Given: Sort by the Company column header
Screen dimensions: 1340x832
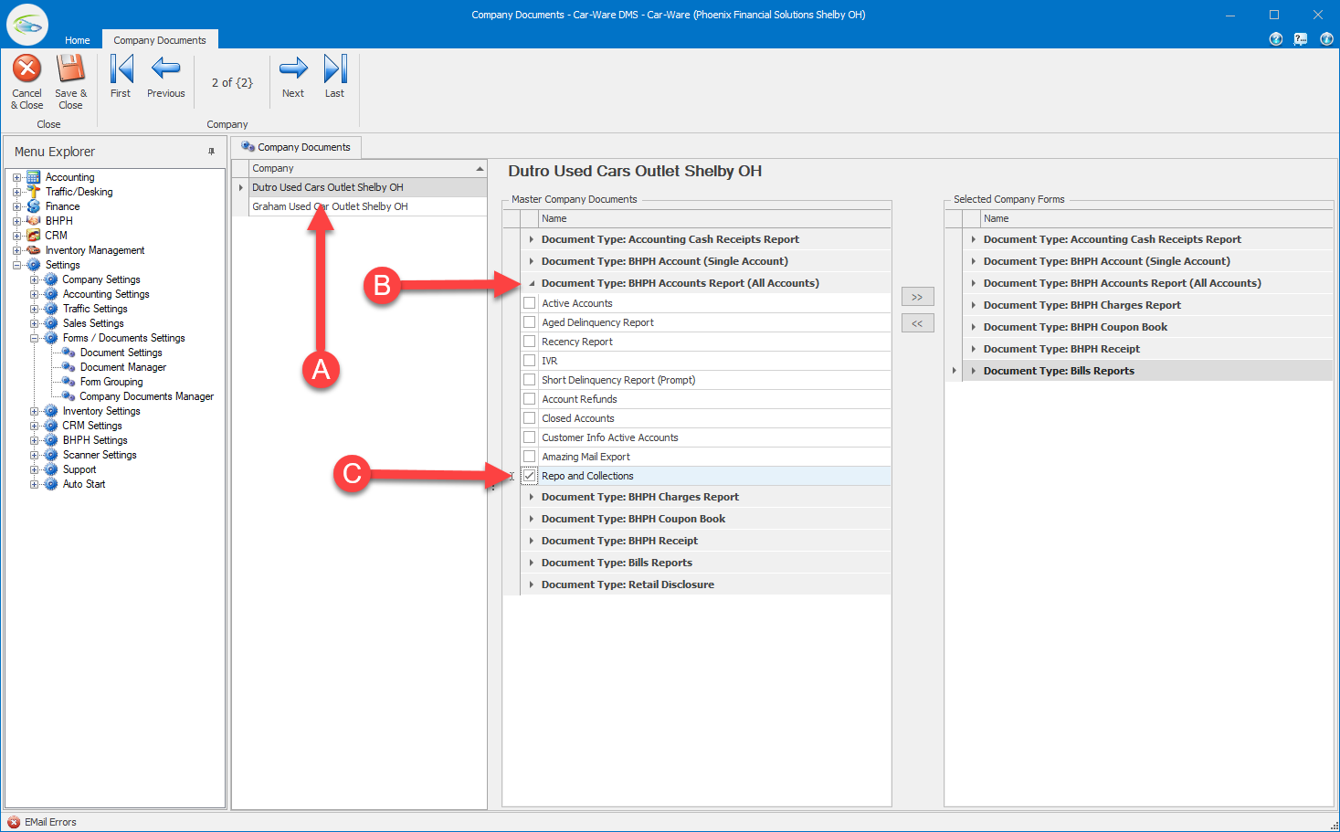Looking at the screenshot, I should (x=368, y=168).
